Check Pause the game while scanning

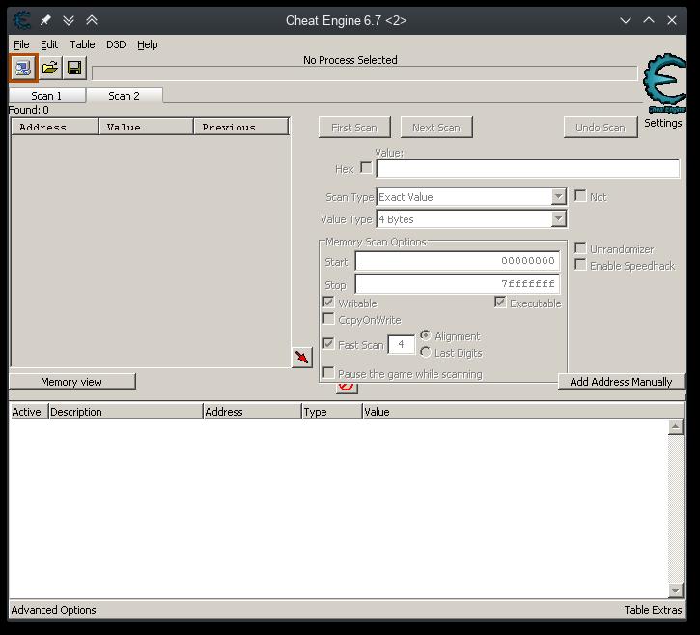[x=328, y=372]
